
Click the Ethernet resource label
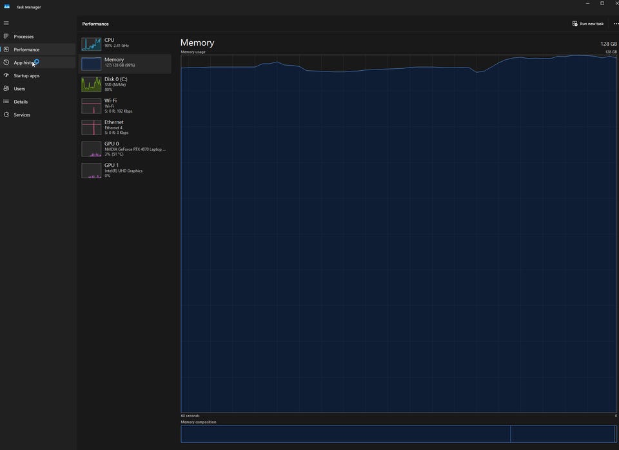[x=114, y=122]
